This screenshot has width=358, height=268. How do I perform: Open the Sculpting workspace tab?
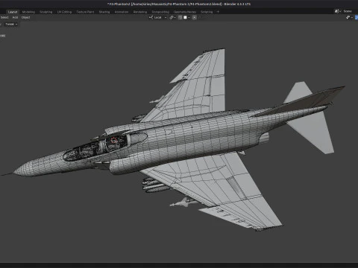click(46, 12)
